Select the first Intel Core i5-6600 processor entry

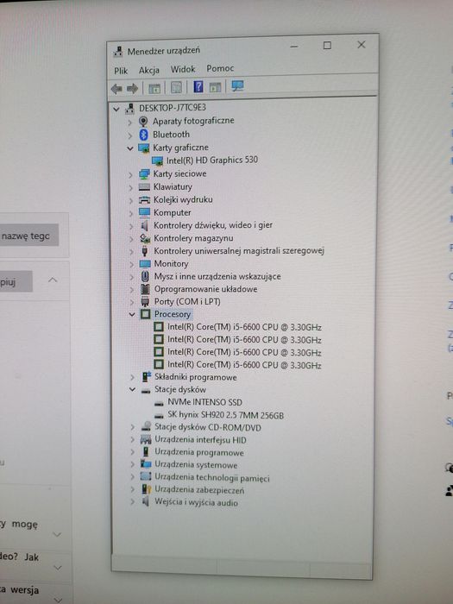244,327
